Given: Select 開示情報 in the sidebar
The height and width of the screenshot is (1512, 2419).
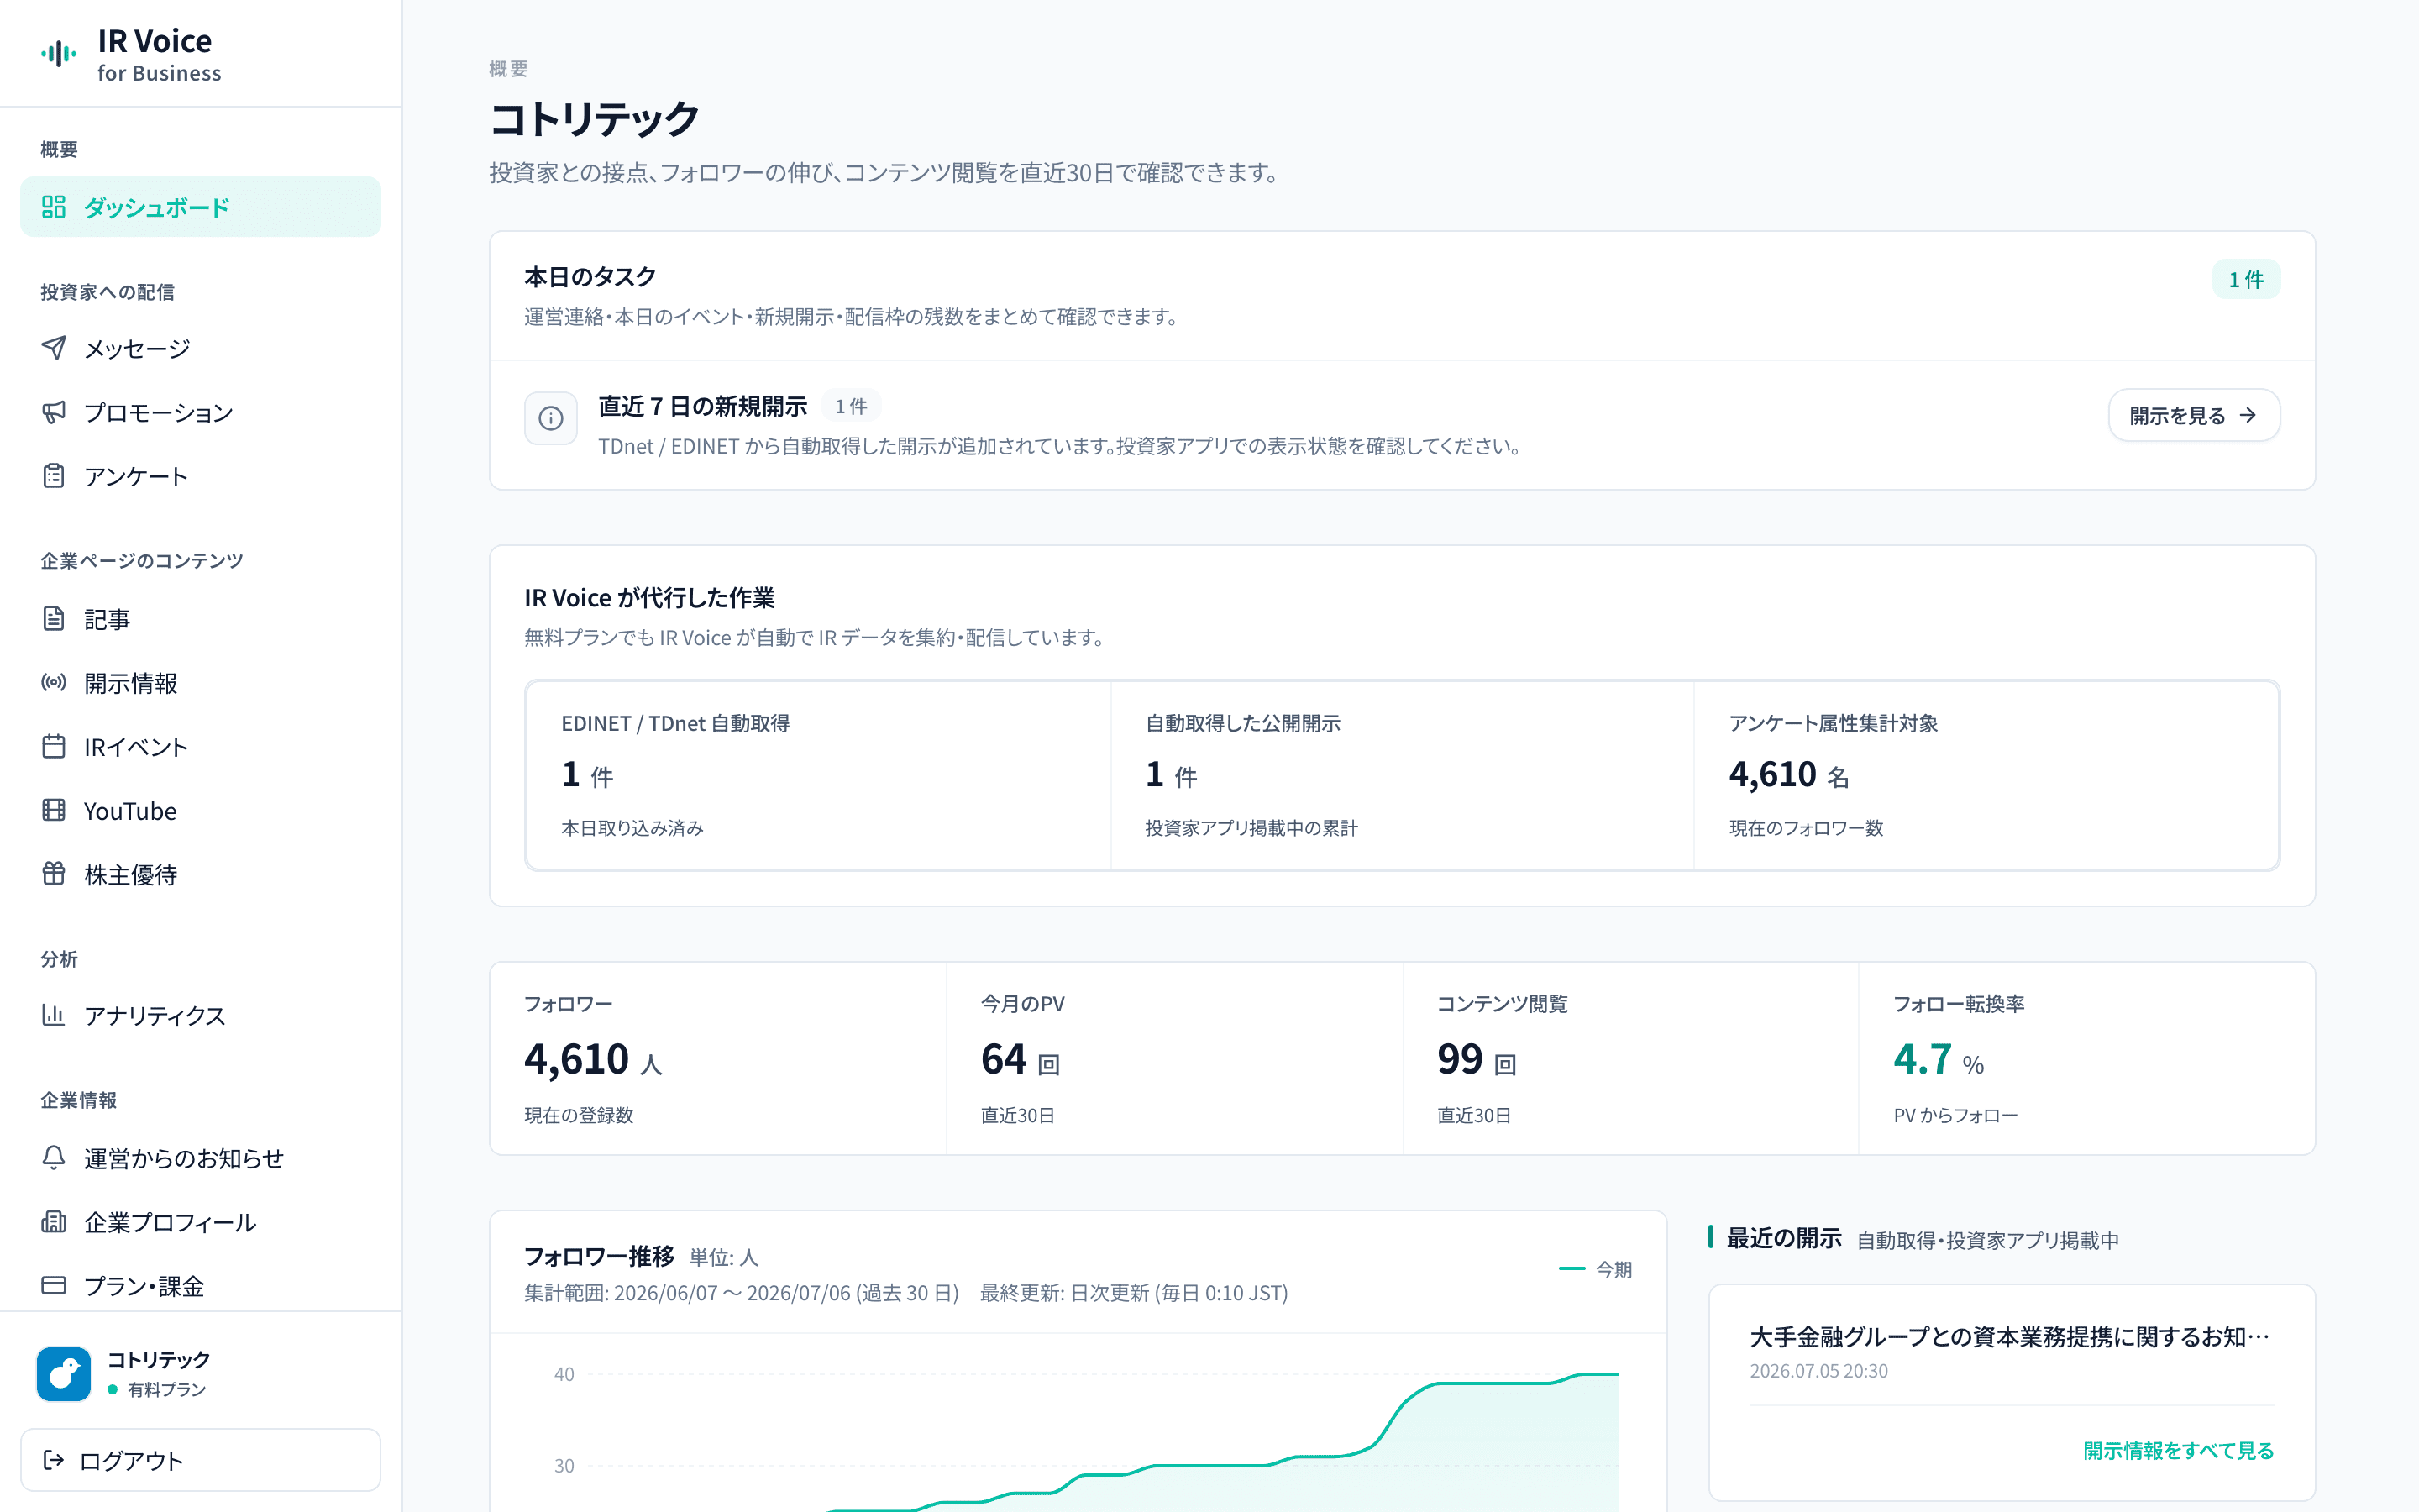Looking at the screenshot, I should 201,683.
